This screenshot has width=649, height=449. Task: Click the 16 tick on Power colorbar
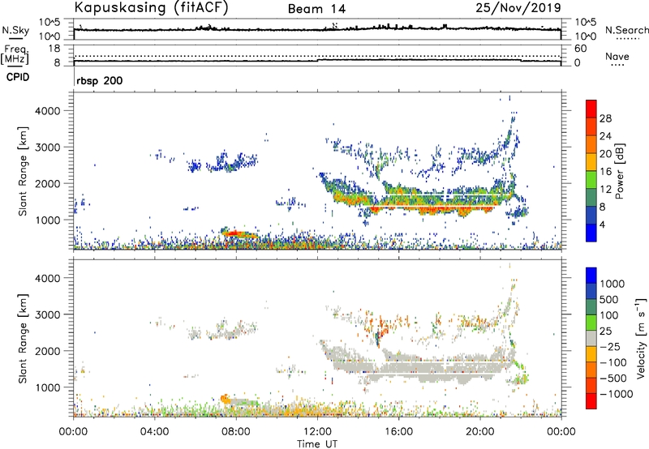tap(605, 172)
